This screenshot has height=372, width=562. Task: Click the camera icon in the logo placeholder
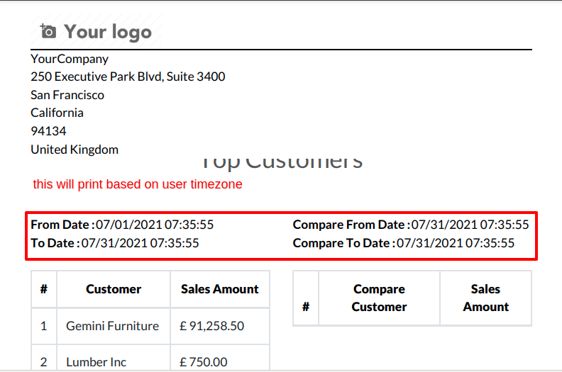click(x=48, y=31)
